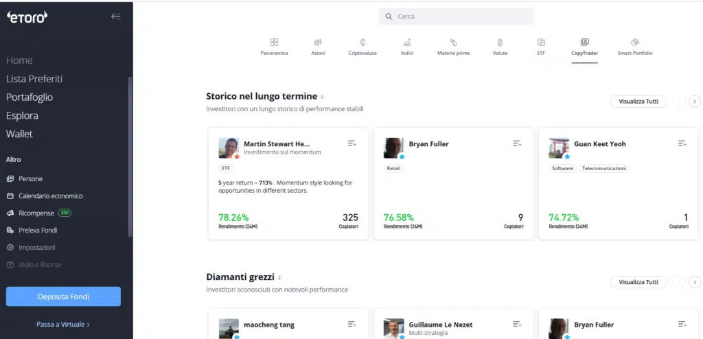Visualizza Tutti for Diamanti grezzi
Image resolution: width=703 pixels, height=339 pixels.
[638, 282]
